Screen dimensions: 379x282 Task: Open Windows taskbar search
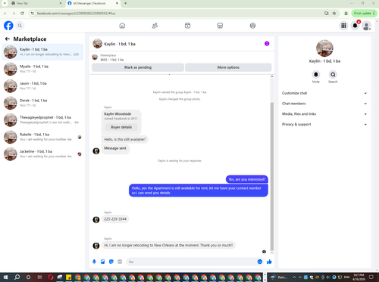pyautogui.click(x=17, y=277)
